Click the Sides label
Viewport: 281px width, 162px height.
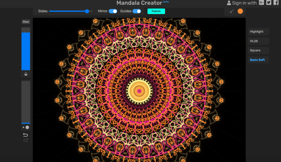[43, 11]
